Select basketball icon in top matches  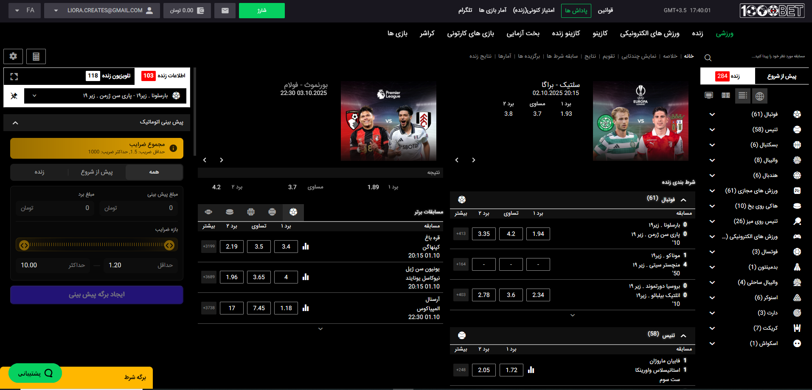tap(251, 212)
